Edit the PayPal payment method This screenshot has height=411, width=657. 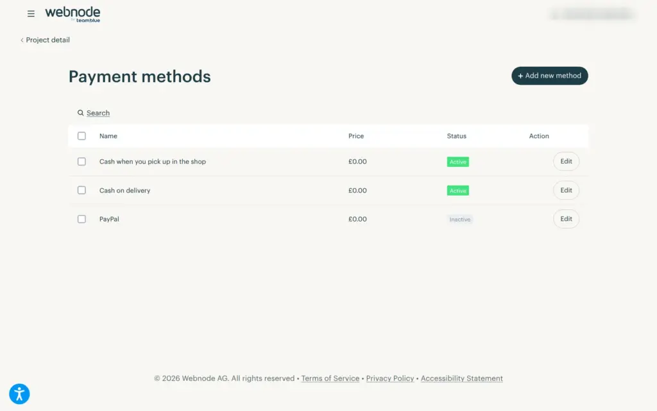566,219
